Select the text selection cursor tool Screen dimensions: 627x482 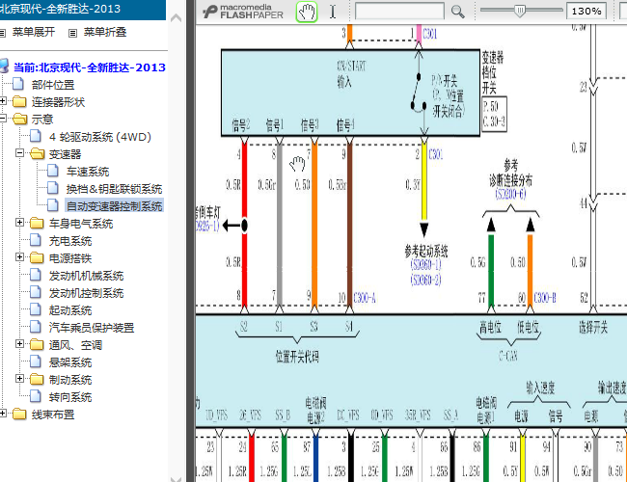(333, 12)
